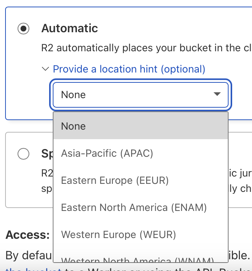The height and width of the screenshot is (271, 252).
Task: Click the dropdown arrow on the None combo box
Action: (x=217, y=94)
